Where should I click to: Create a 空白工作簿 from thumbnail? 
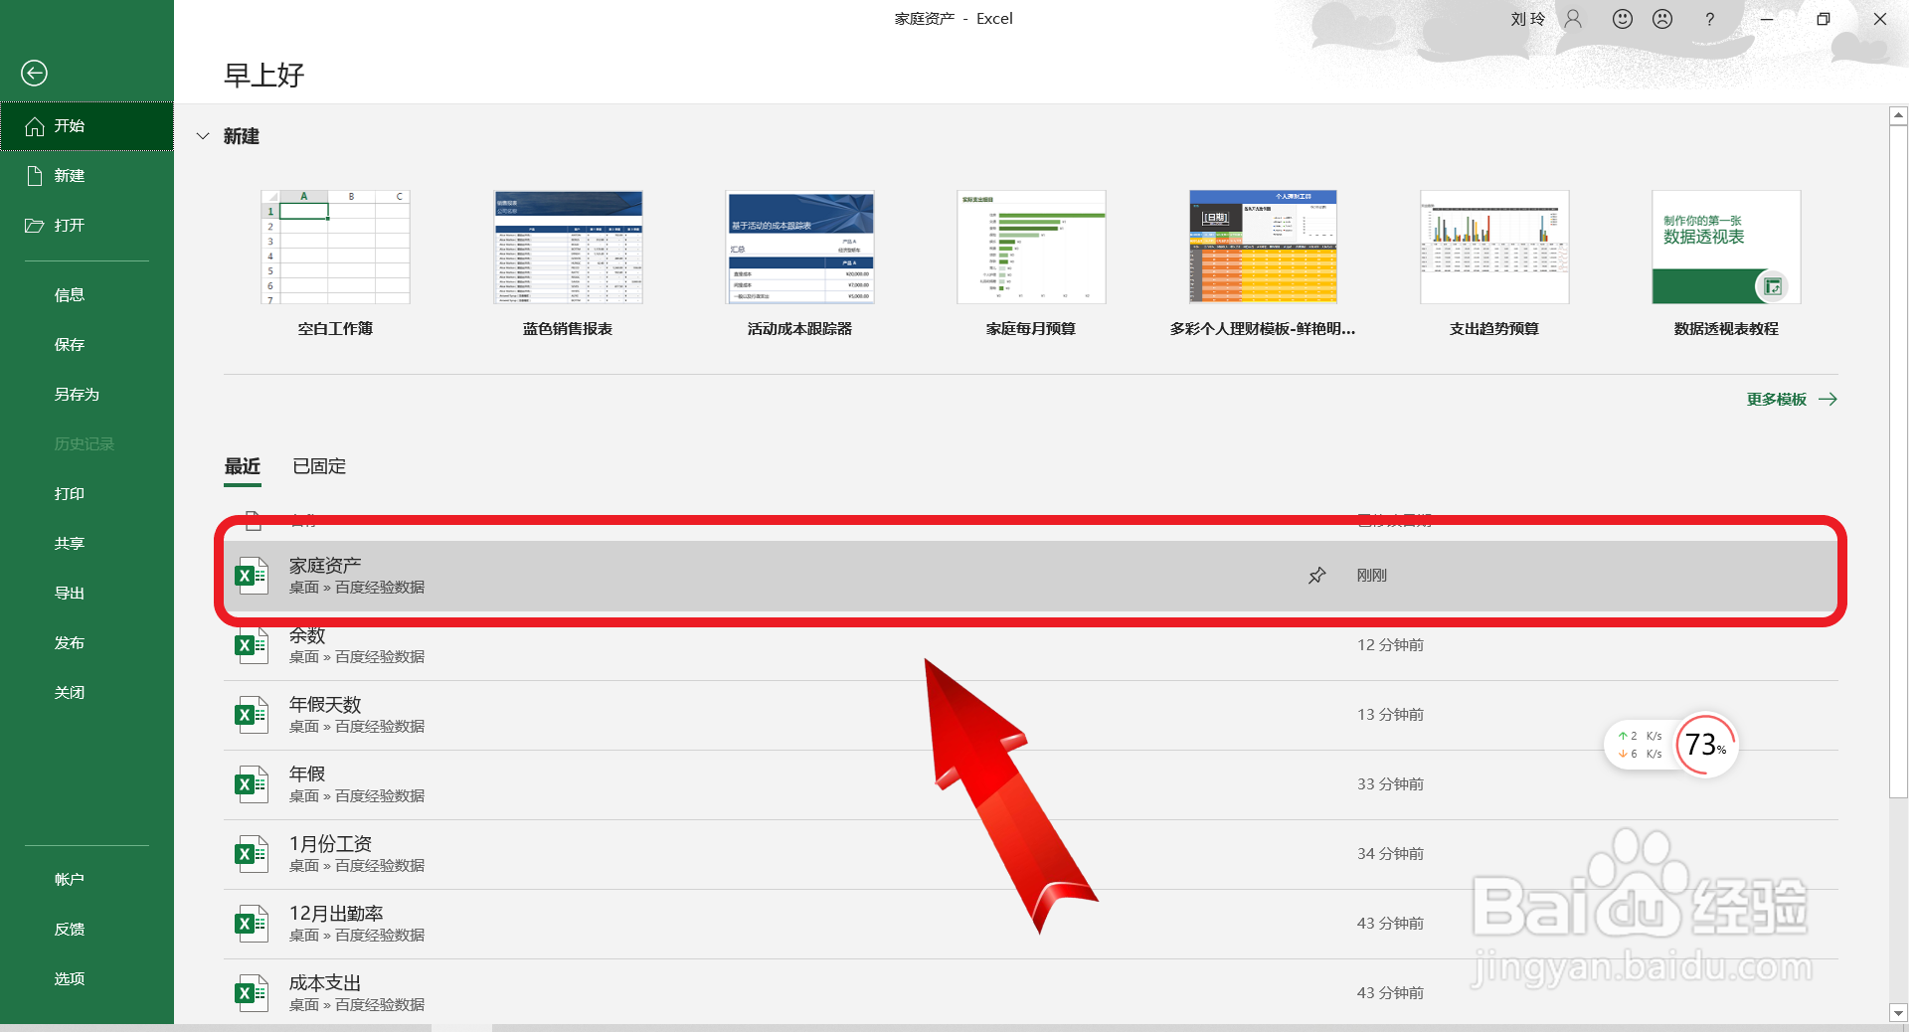coord(335,248)
